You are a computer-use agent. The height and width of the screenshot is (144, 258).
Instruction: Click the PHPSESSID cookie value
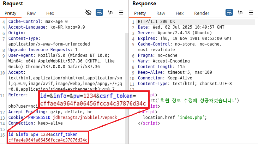[x=85, y=118]
